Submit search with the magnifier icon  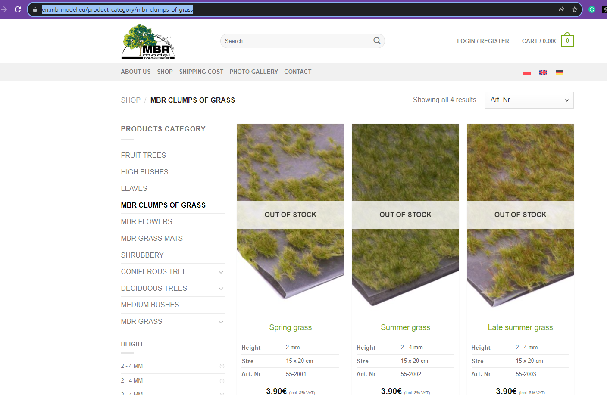point(377,41)
